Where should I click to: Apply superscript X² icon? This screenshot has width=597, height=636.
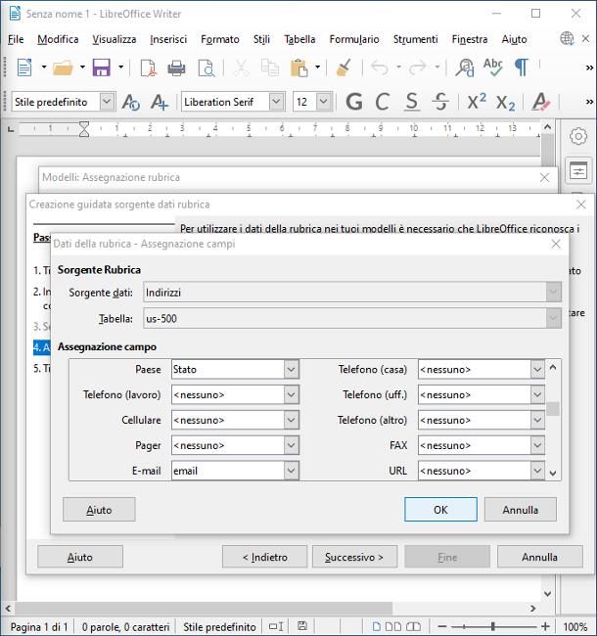(477, 102)
